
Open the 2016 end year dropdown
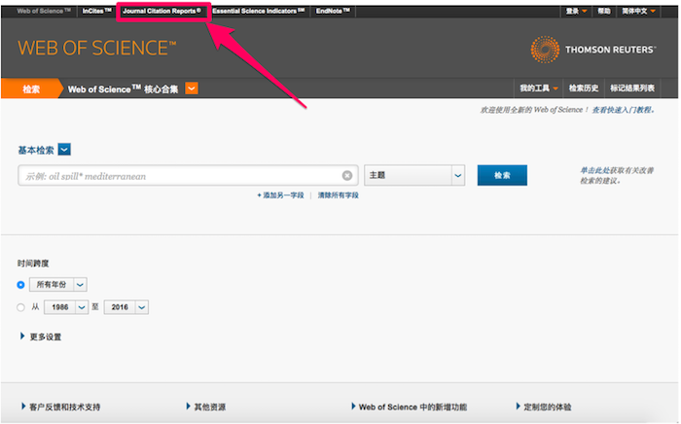pos(141,307)
